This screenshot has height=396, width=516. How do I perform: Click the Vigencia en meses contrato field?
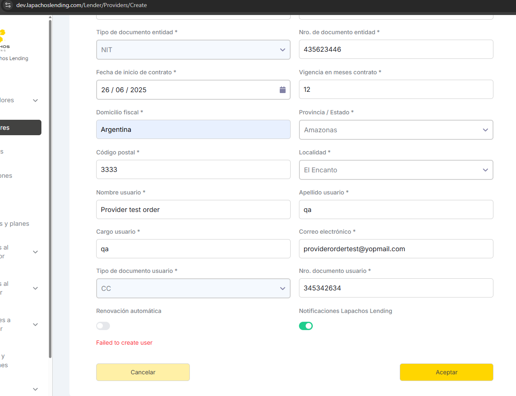396,89
